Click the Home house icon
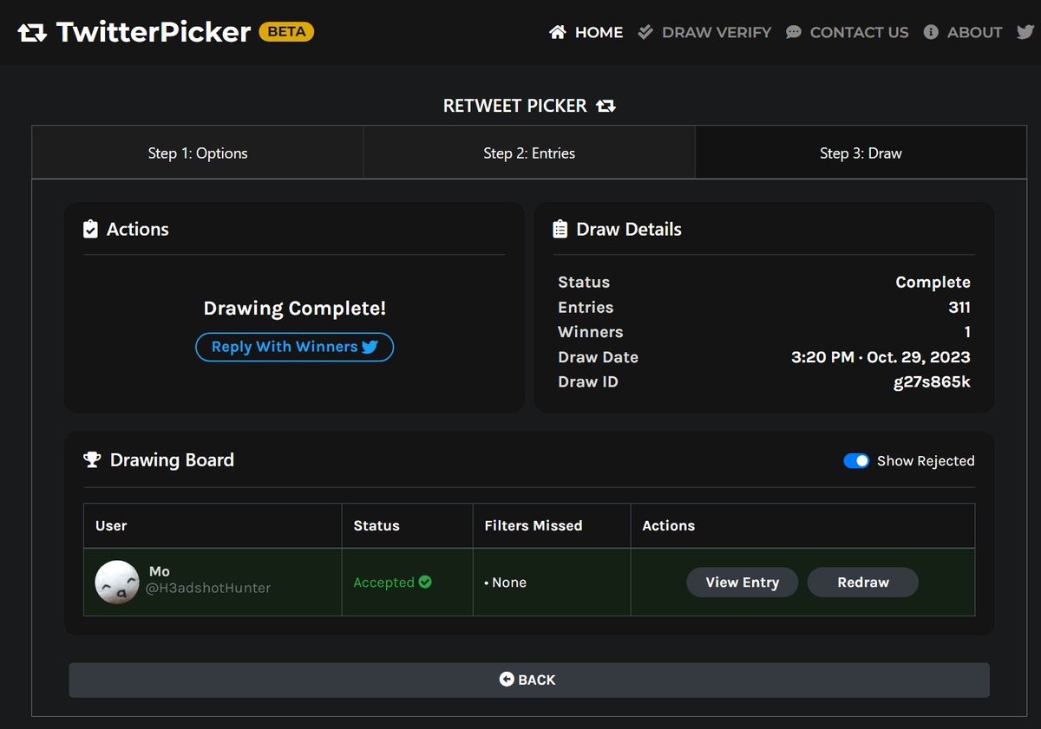 558,32
